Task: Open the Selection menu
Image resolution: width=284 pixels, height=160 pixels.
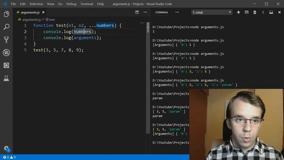Action: (x=36, y=4)
